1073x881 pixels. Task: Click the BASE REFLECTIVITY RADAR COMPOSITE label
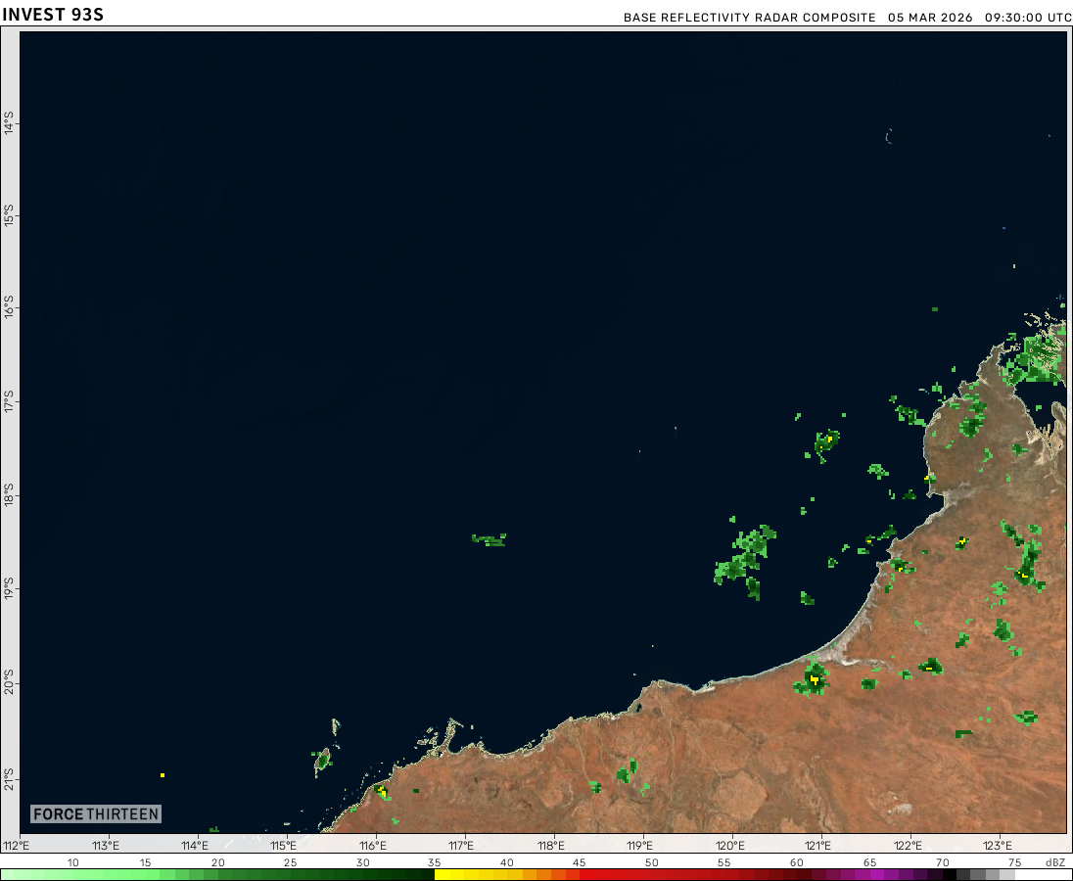749,18
